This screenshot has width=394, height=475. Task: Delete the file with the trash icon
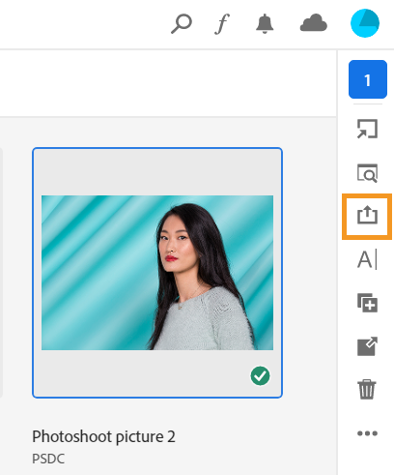click(x=367, y=390)
